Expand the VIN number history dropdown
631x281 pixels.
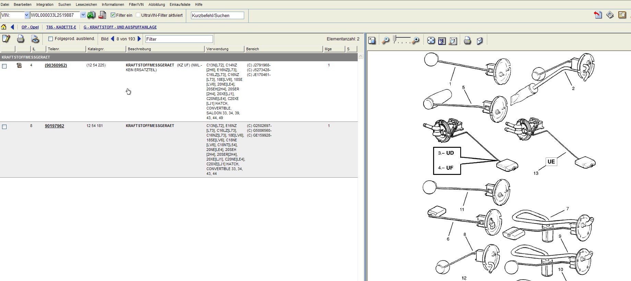[x=83, y=15]
